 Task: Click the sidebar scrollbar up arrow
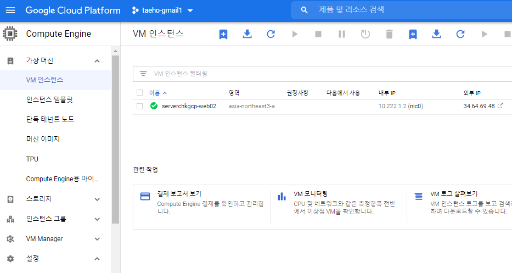click(115, 51)
